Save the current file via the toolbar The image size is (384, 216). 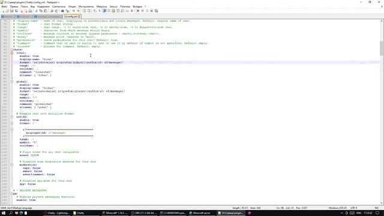[x=12, y=11]
